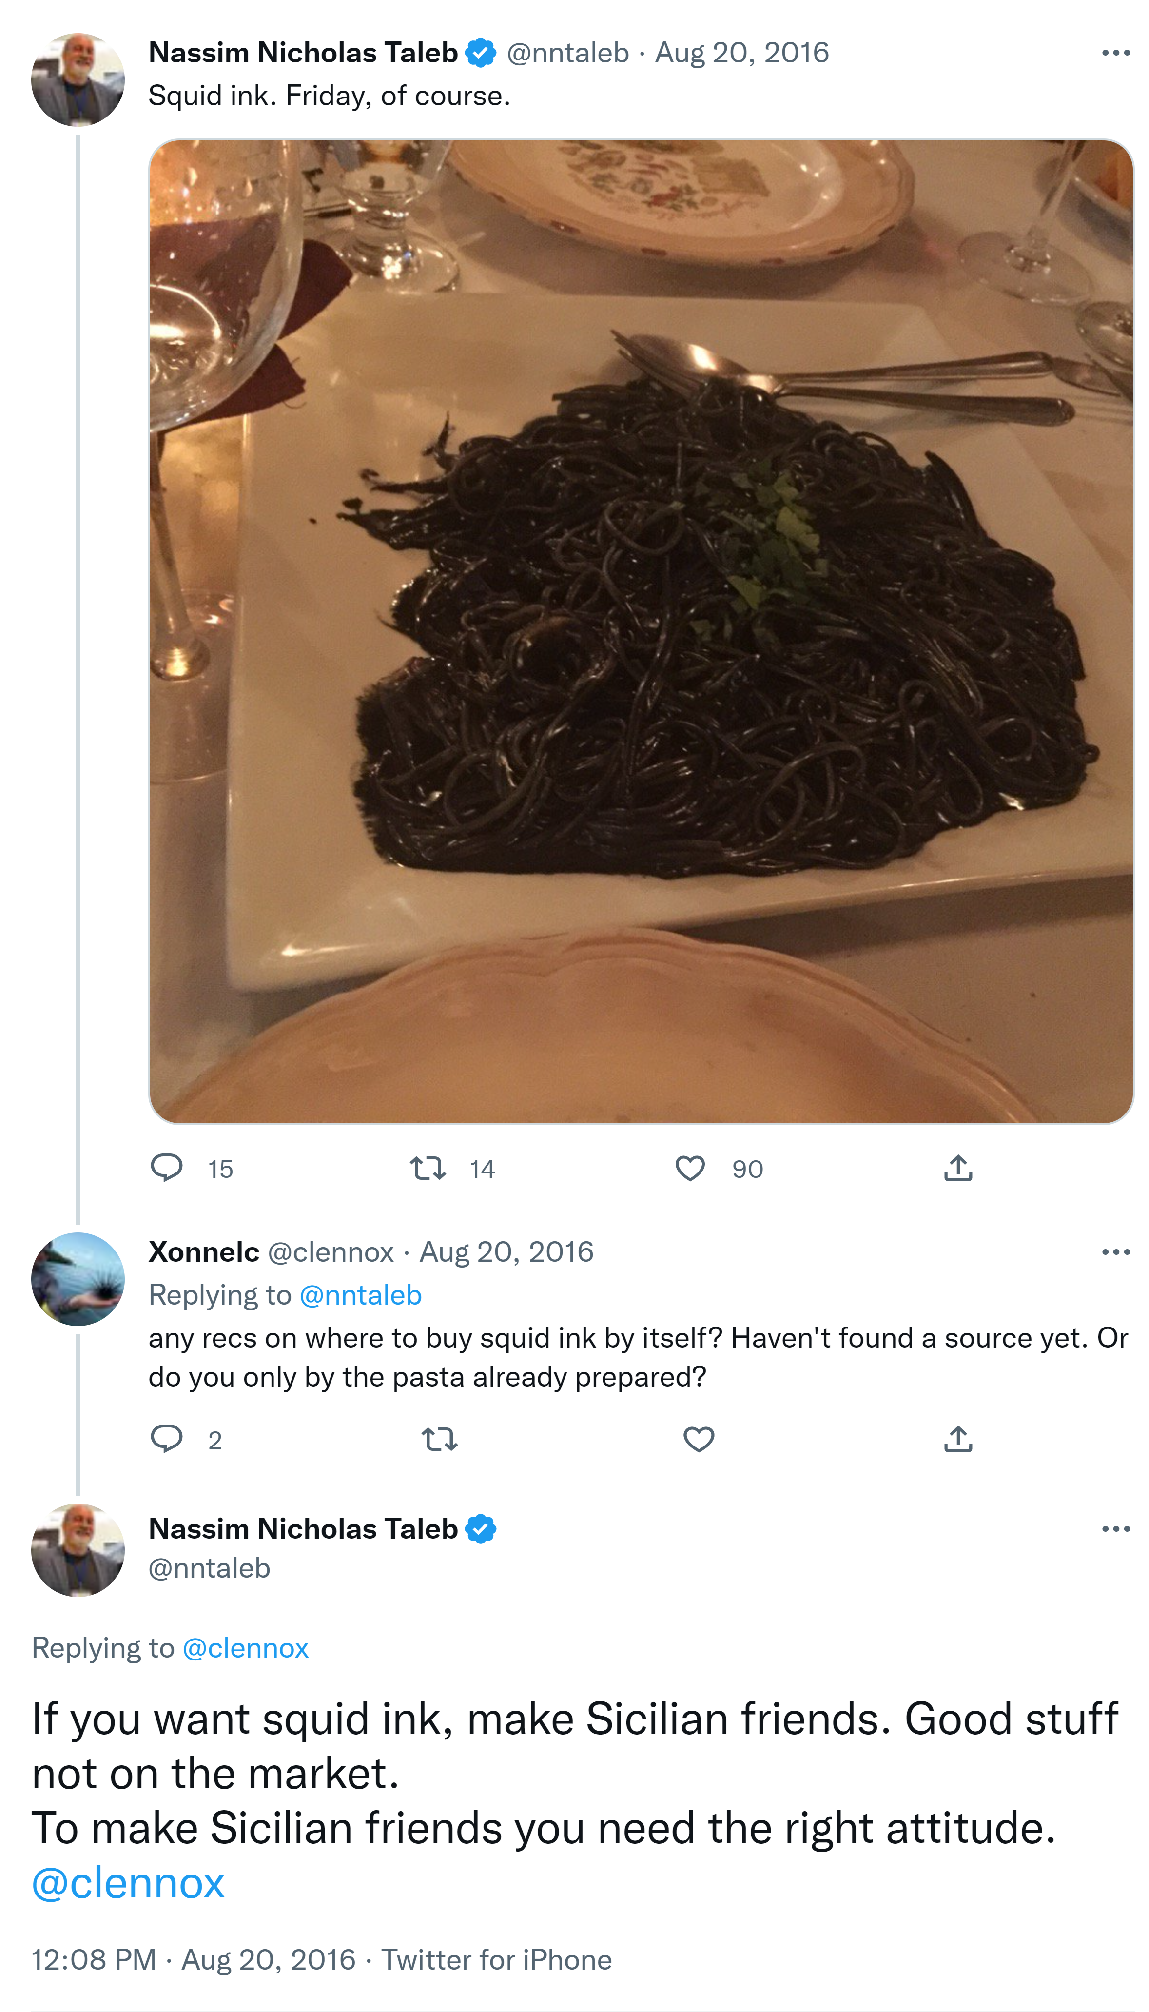Like Xonnelc's reply tweet

pos(699,1439)
